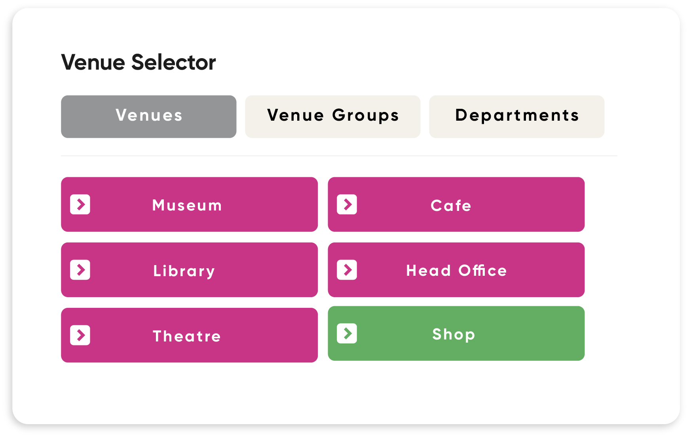
Task: Click the chevron icon on Theatre
Action: 80,335
